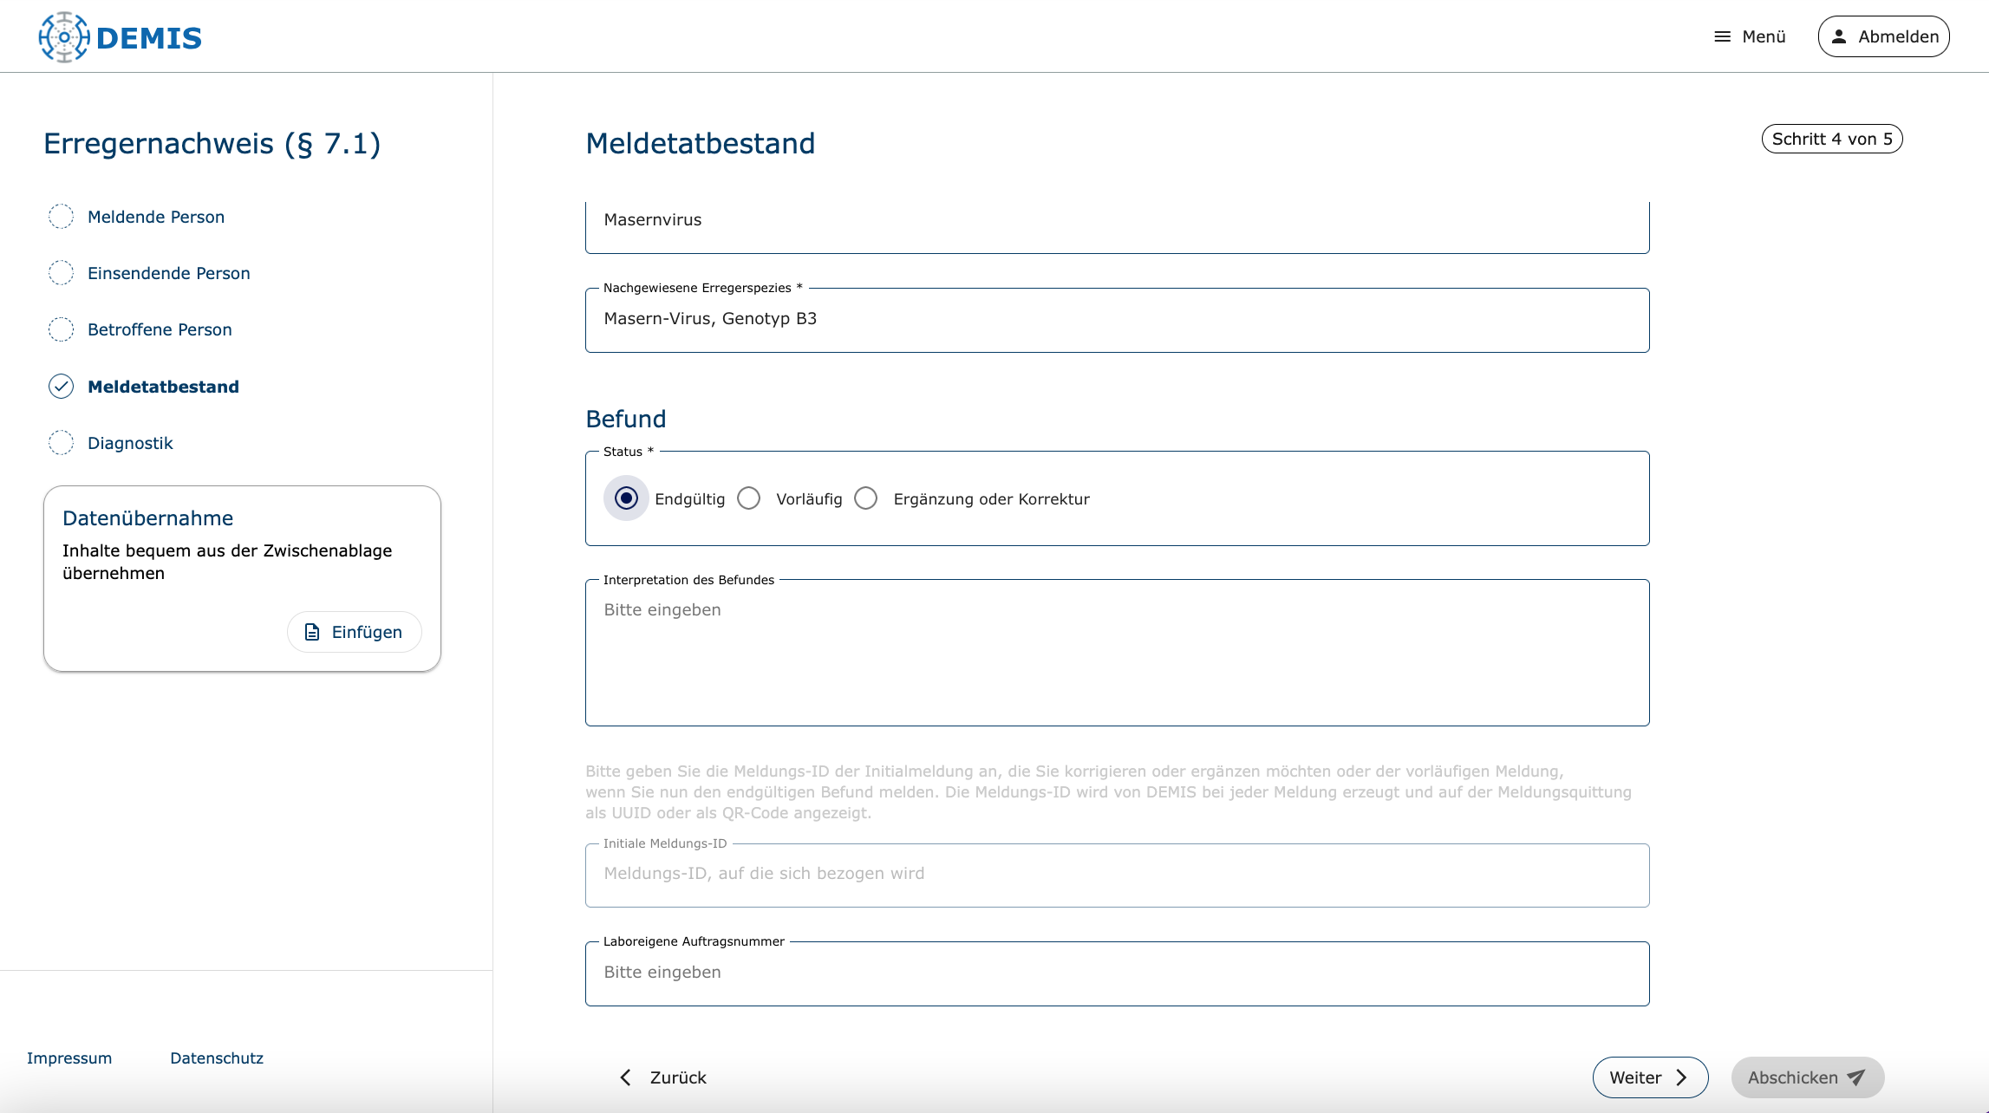Select the Vorläufig status radio button
Screen dimensions: 1989x1113
click(x=749, y=498)
